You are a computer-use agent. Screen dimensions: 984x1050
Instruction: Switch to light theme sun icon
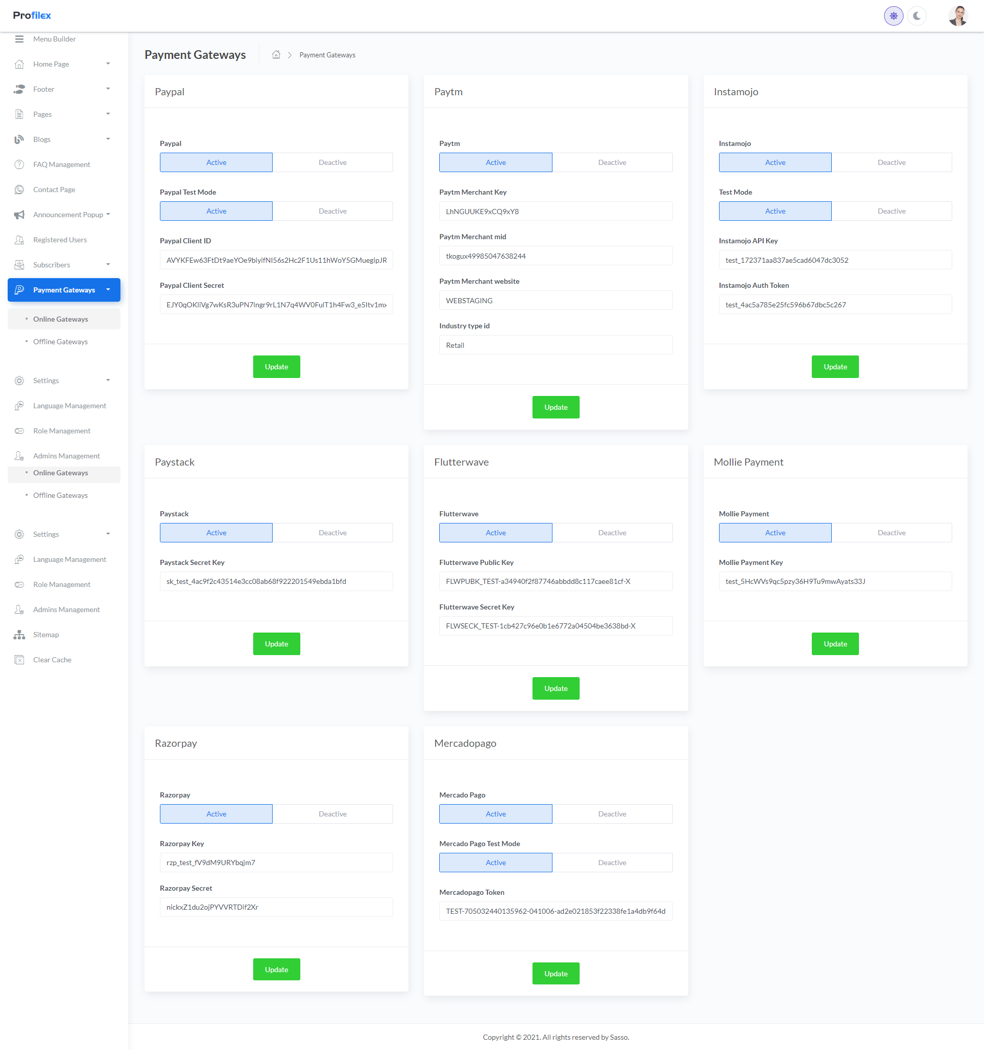click(x=893, y=16)
